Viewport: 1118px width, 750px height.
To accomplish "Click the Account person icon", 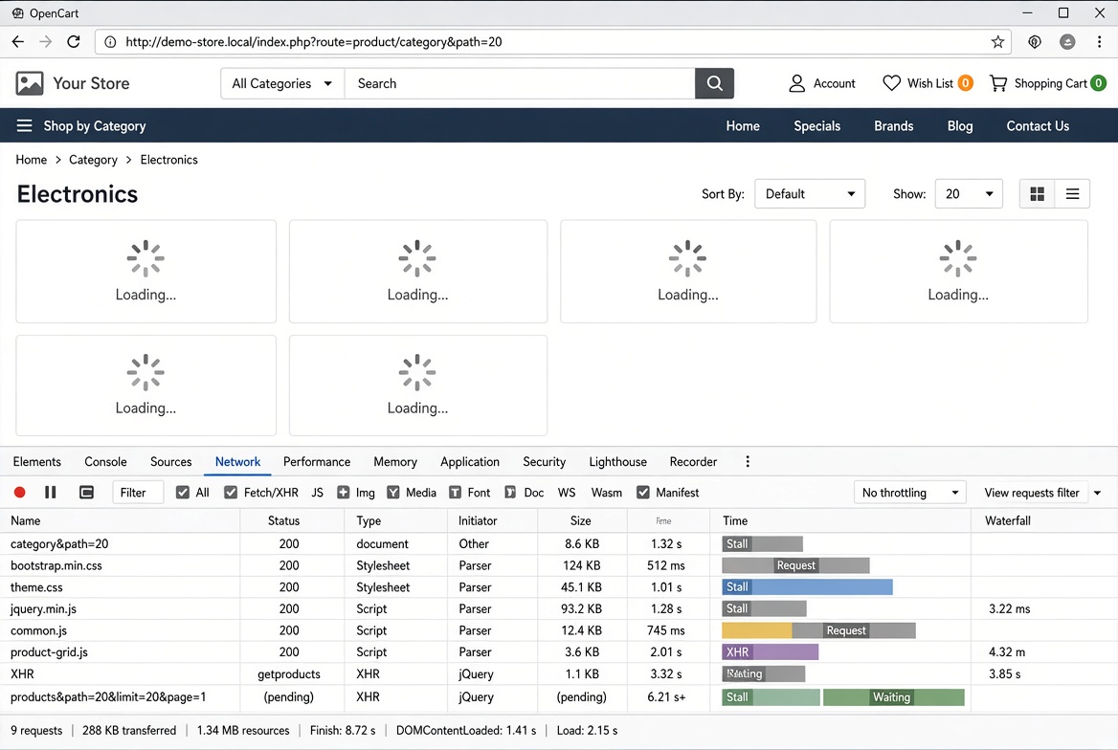I will coord(796,83).
